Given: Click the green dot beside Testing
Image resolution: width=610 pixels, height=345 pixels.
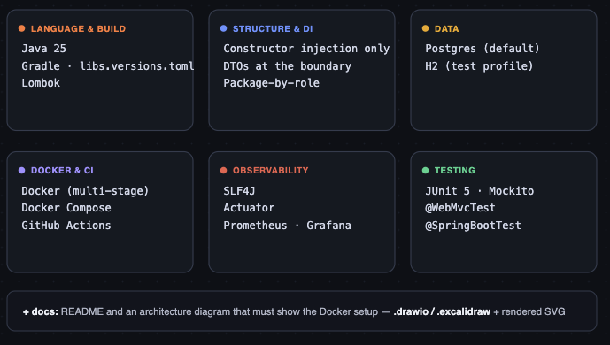Looking at the screenshot, I should pyautogui.click(x=426, y=170).
